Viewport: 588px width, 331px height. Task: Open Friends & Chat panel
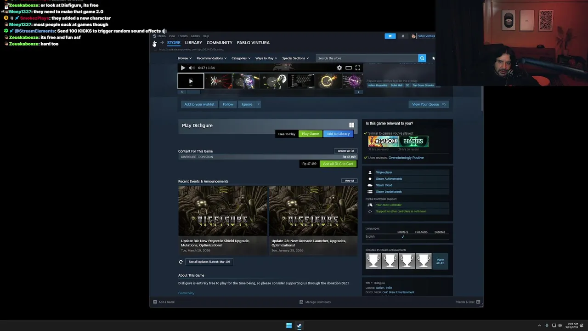[x=468, y=302]
